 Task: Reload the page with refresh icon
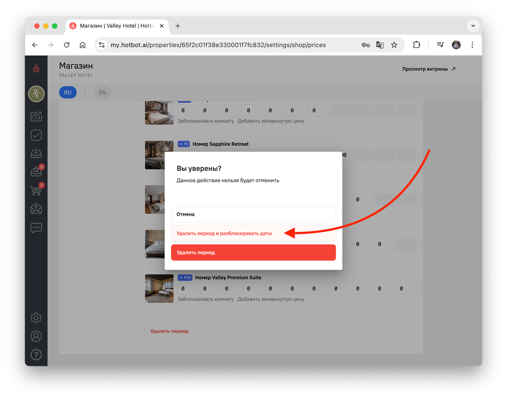pyautogui.click(x=67, y=45)
